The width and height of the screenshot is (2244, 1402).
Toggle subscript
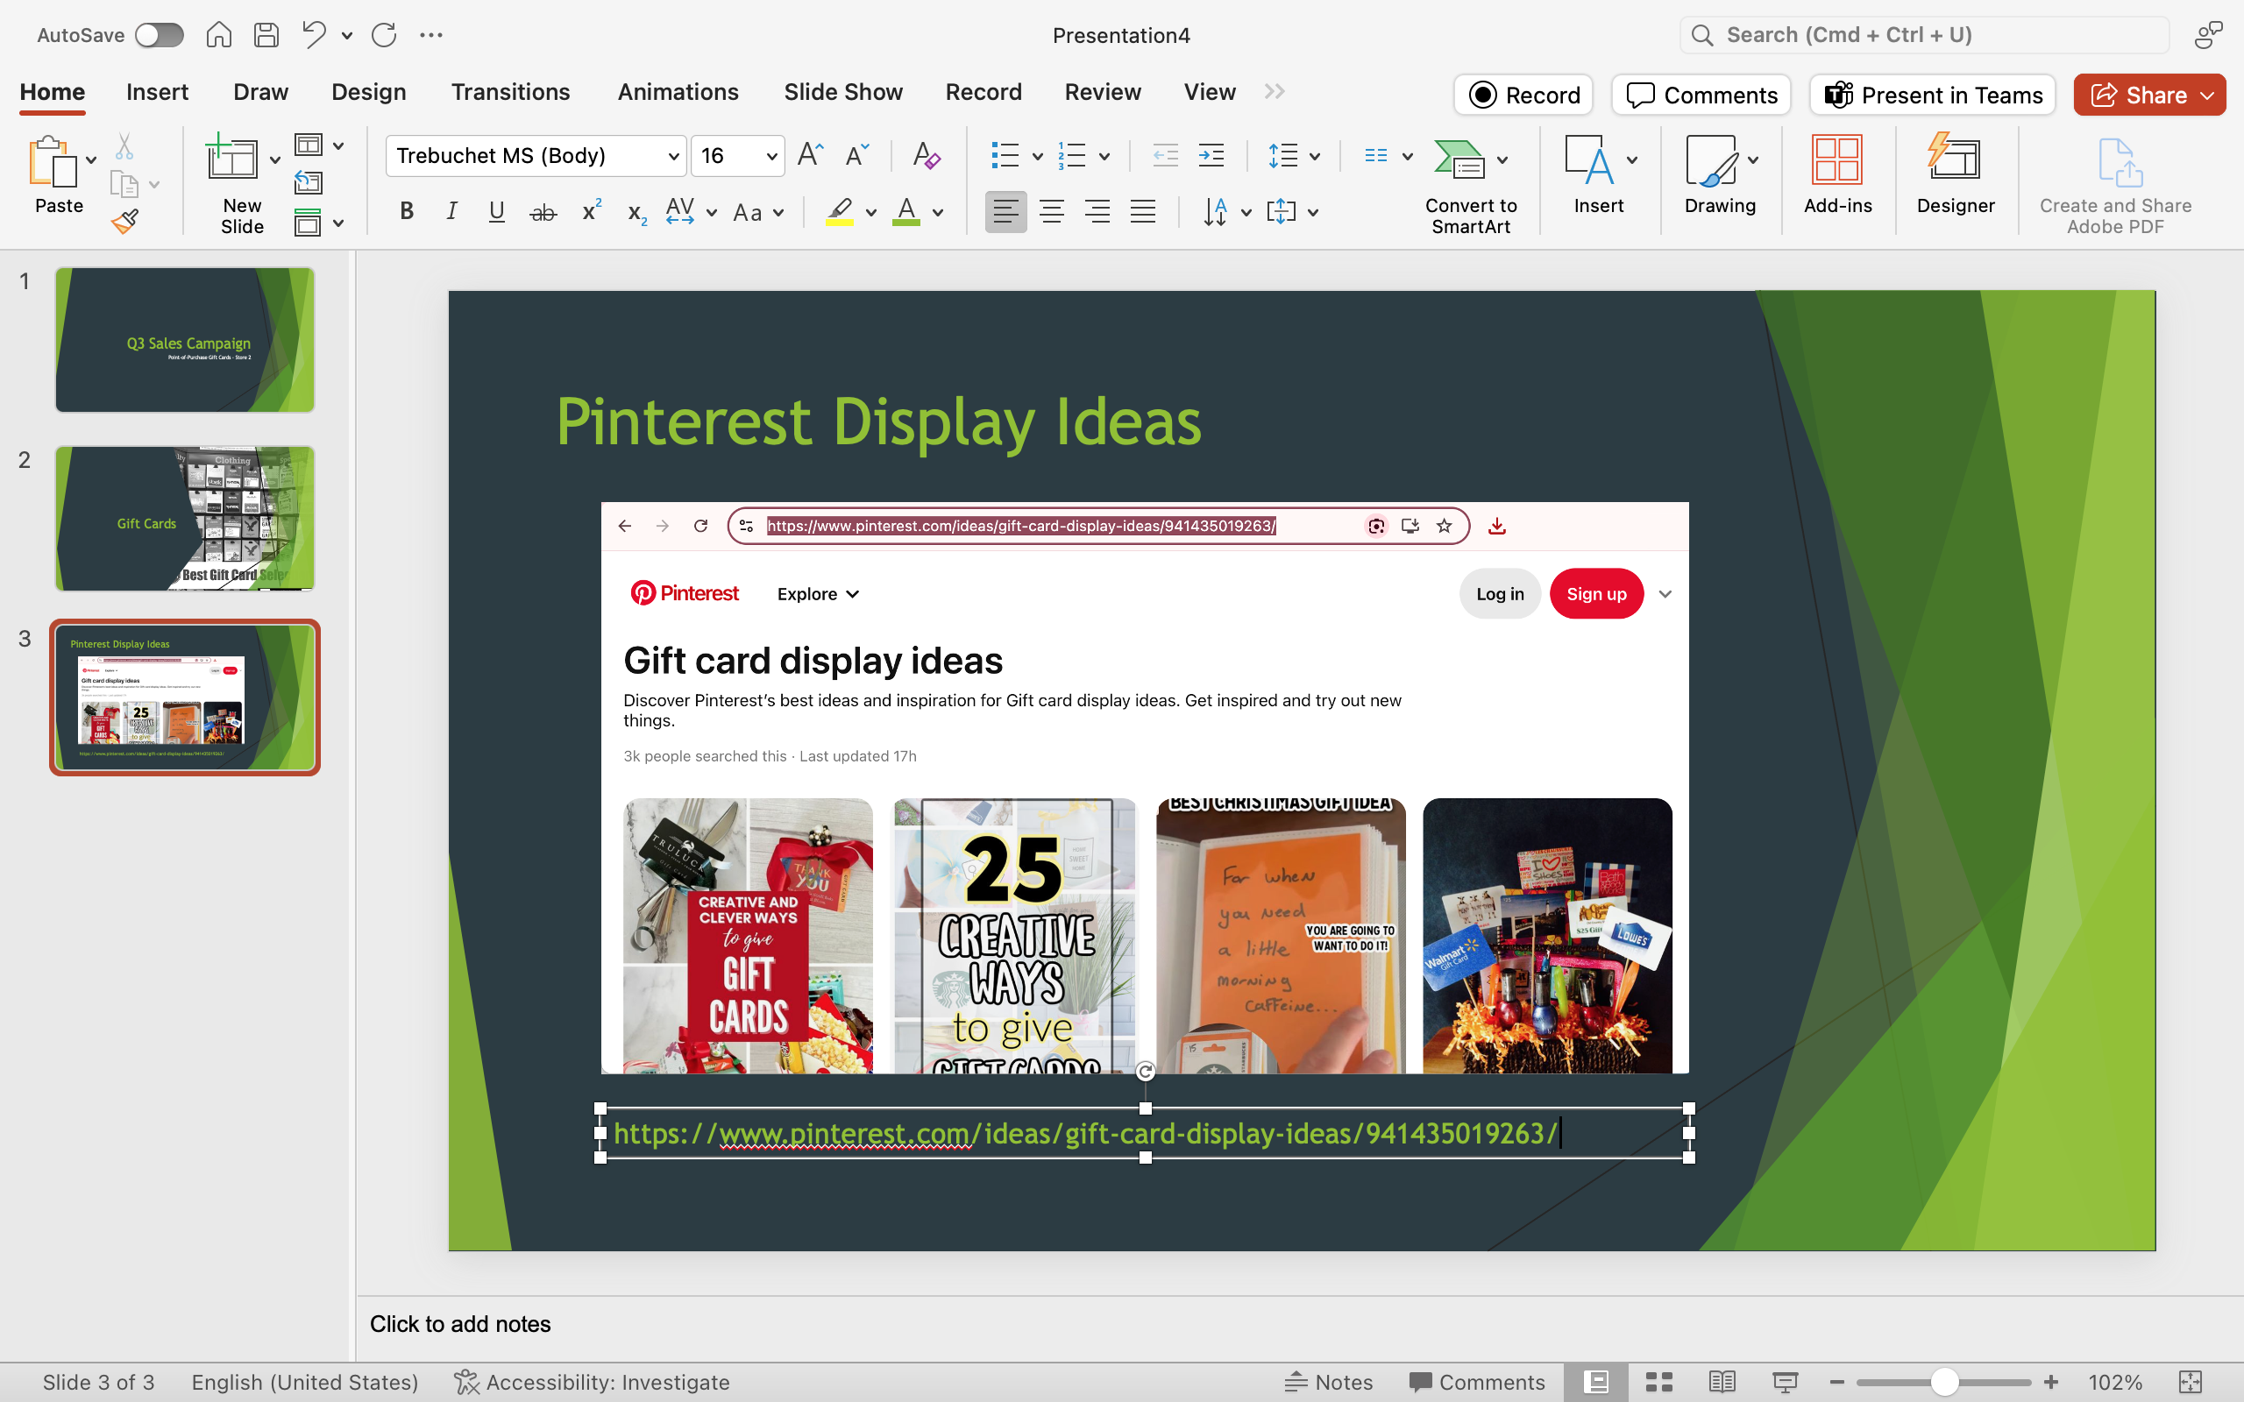[x=637, y=213]
